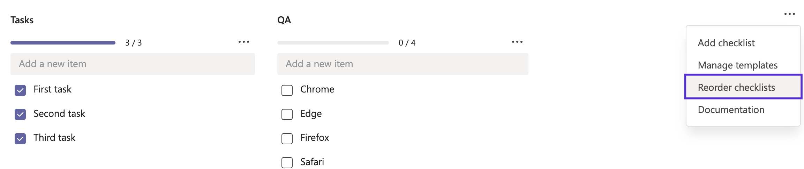This screenshot has width=804, height=169.
Task: Check the Chrome checkbox
Action: pos(287,90)
